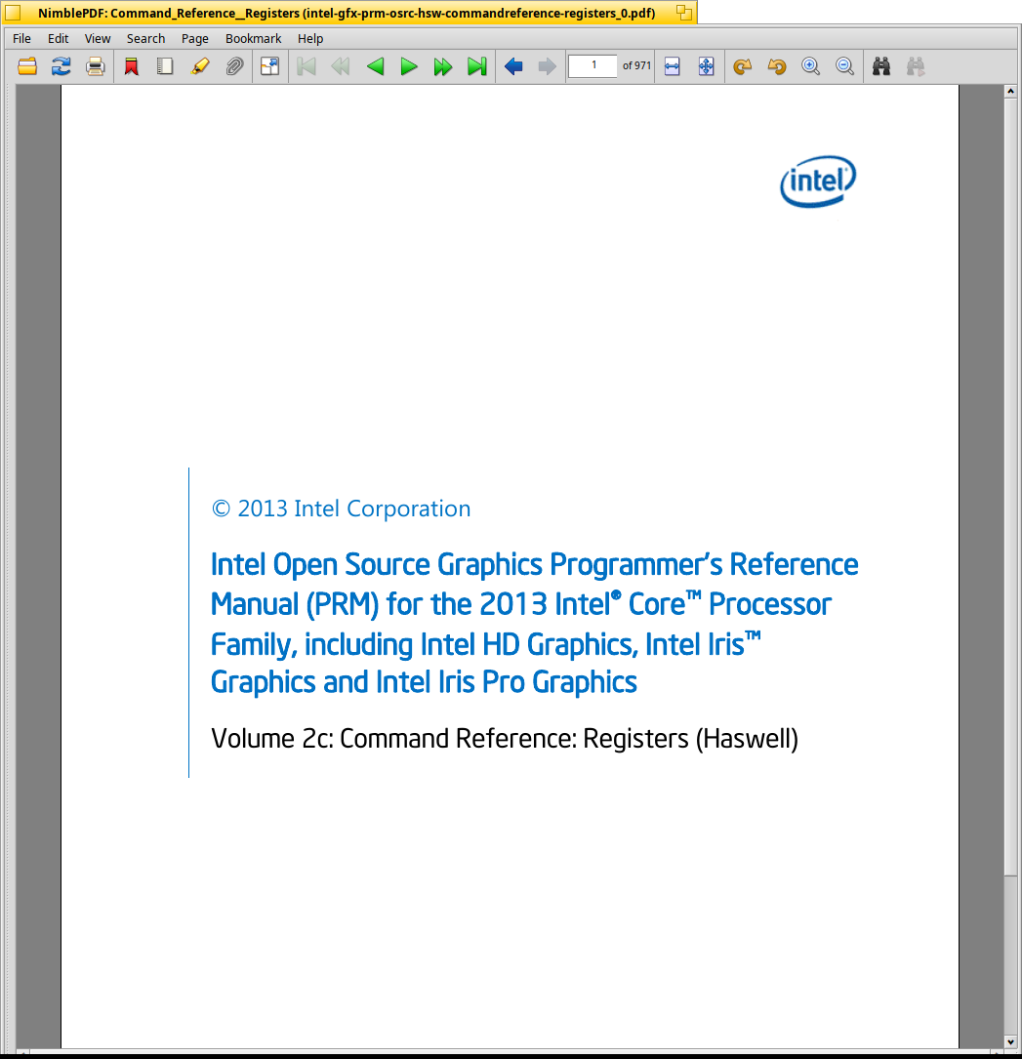Go back in history with blue arrow
The width and height of the screenshot is (1022, 1059).
click(513, 66)
